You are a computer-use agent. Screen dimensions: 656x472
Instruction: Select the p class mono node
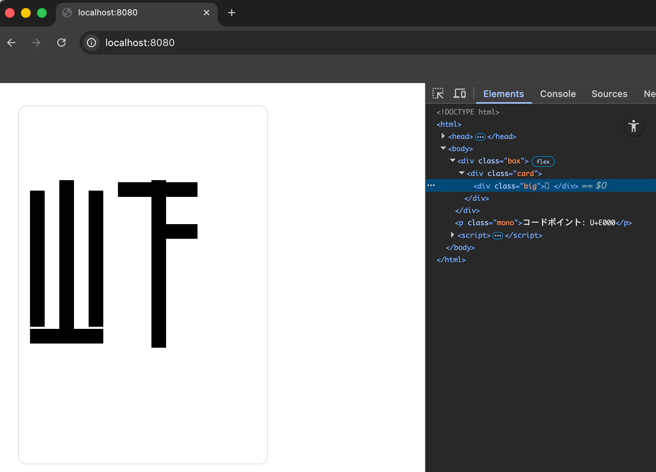point(543,223)
